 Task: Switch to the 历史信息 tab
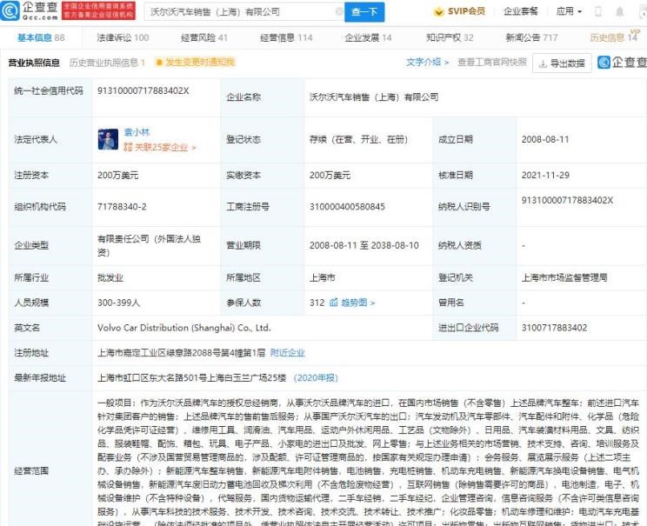(x=614, y=37)
